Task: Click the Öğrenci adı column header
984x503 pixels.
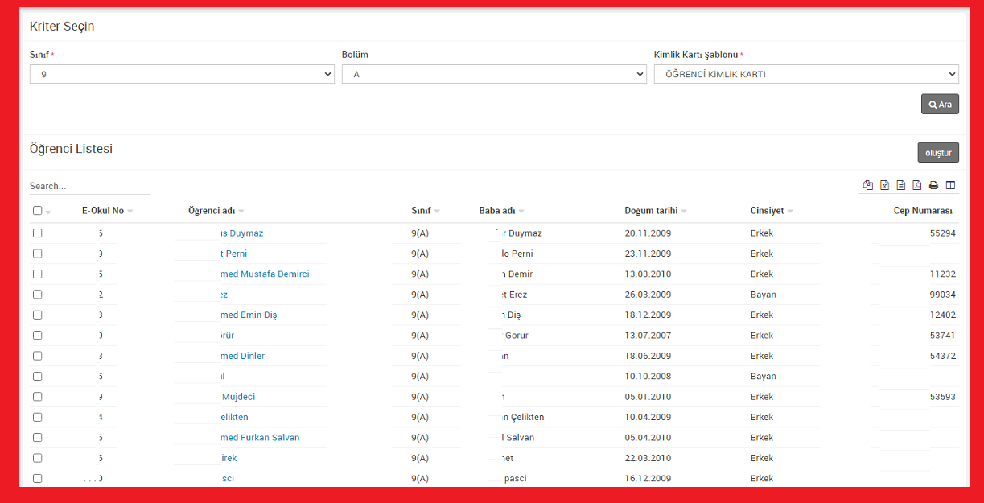Action: point(212,211)
